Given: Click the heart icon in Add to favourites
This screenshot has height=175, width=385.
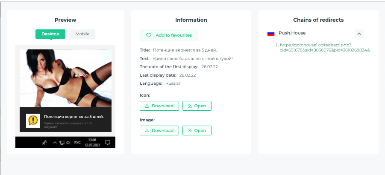Looking at the screenshot, I should (149, 35).
